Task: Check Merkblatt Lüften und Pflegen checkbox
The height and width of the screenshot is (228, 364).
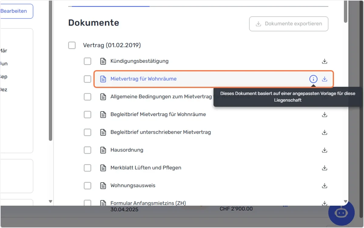Action: point(87,168)
